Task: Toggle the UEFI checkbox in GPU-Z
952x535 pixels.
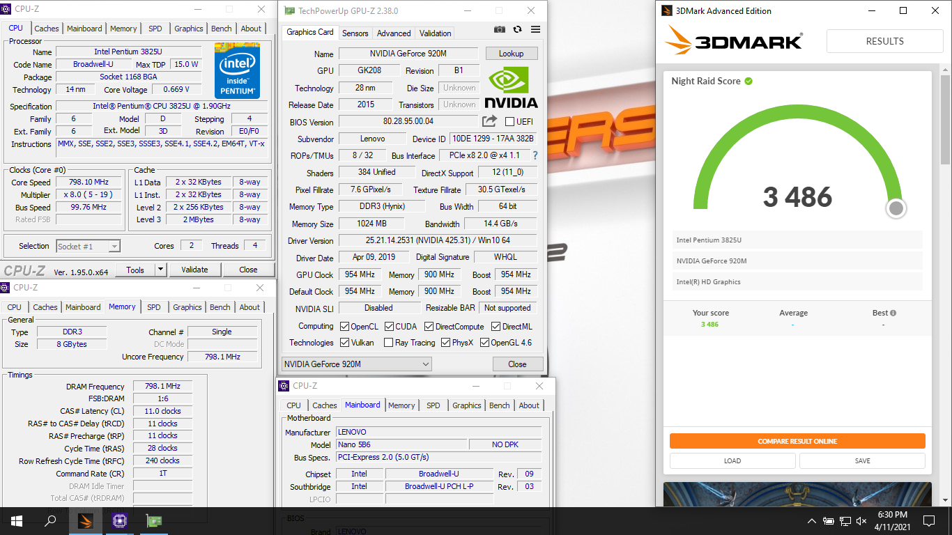Action: 509,122
